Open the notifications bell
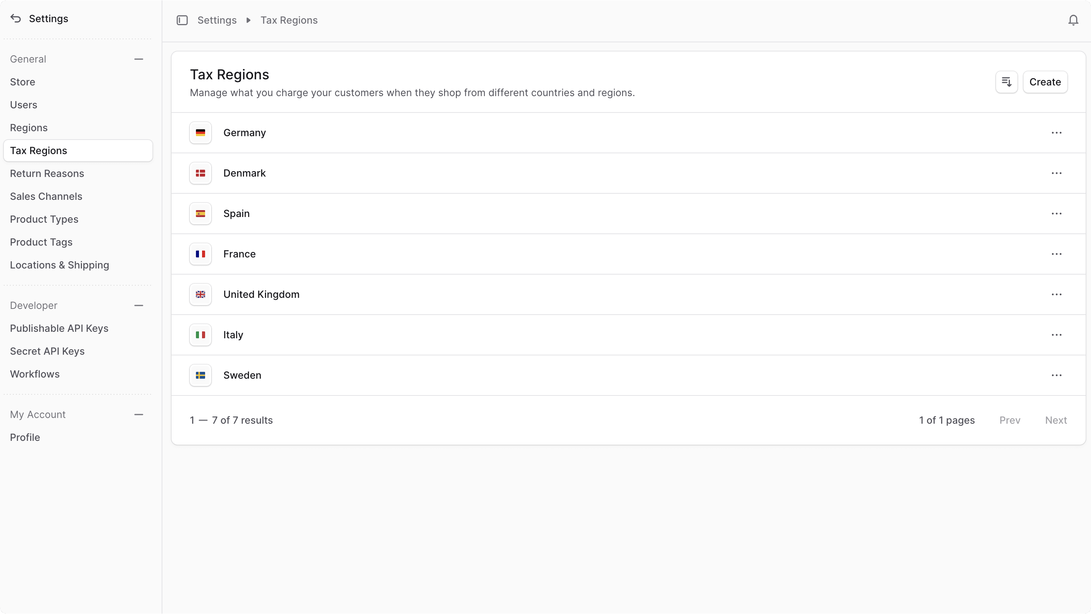This screenshot has height=614, width=1091. [x=1073, y=20]
